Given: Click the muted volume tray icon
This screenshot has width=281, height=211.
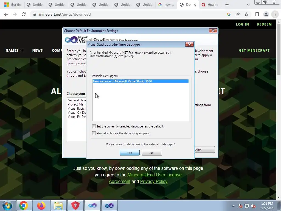Looking at the screenshot, I should point(253,206).
